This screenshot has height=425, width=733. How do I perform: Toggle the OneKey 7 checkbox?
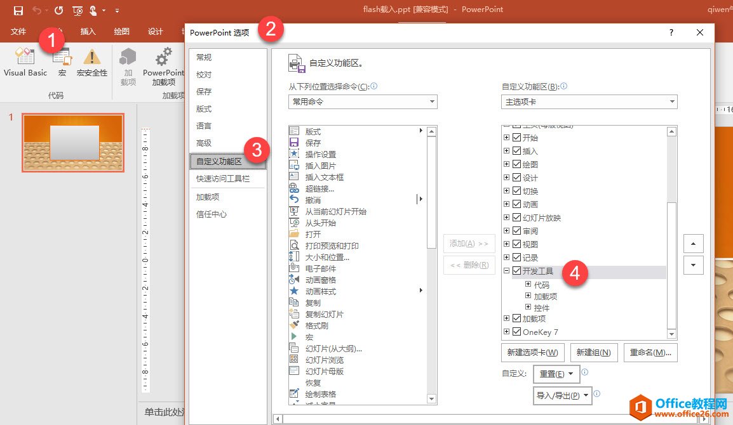click(x=516, y=332)
